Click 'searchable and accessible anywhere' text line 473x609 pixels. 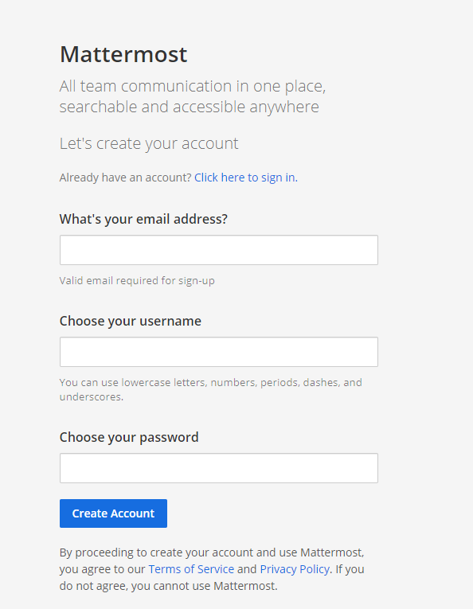click(x=190, y=107)
